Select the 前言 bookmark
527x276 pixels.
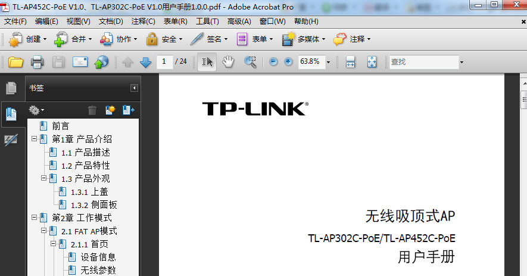tap(61, 126)
